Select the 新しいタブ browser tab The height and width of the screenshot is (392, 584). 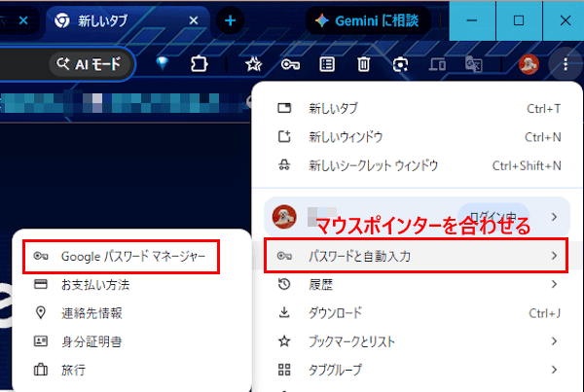tap(128, 20)
